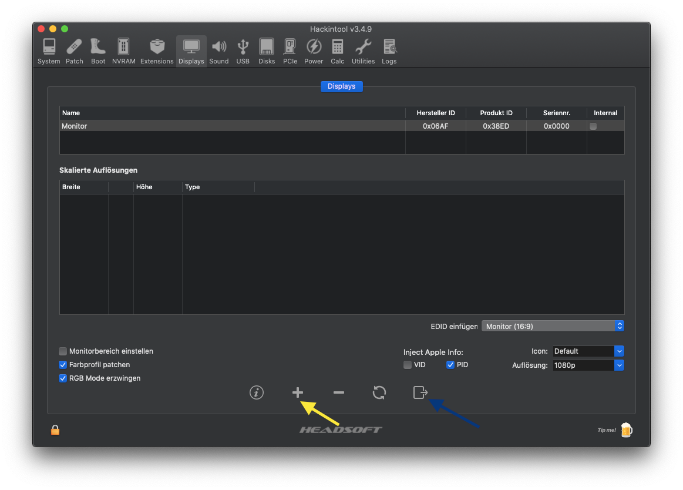Sort by Name column header
This screenshot has height=490, width=683.
point(232,113)
